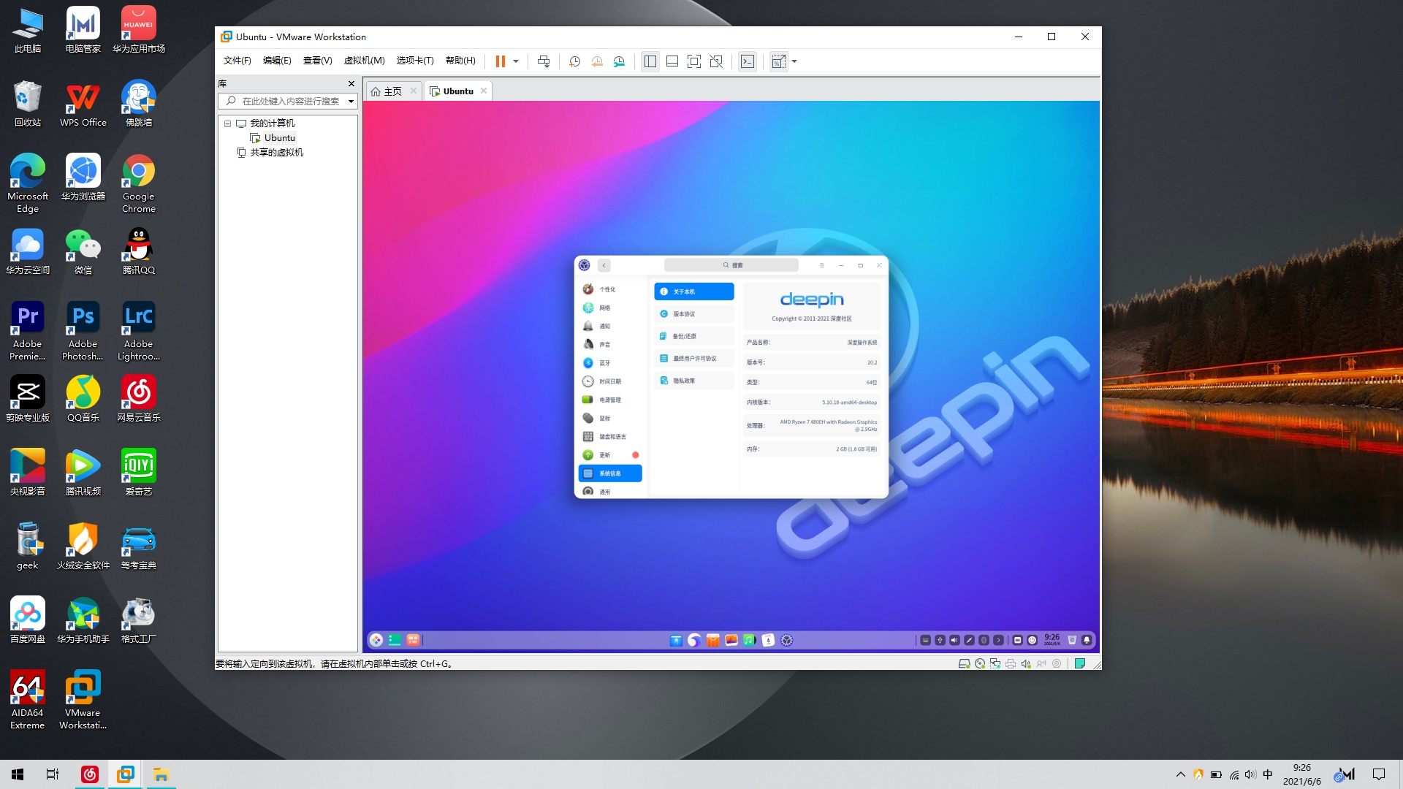Select the 关于本机 entry
The width and height of the screenshot is (1403, 789).
[x=693, y=291]
